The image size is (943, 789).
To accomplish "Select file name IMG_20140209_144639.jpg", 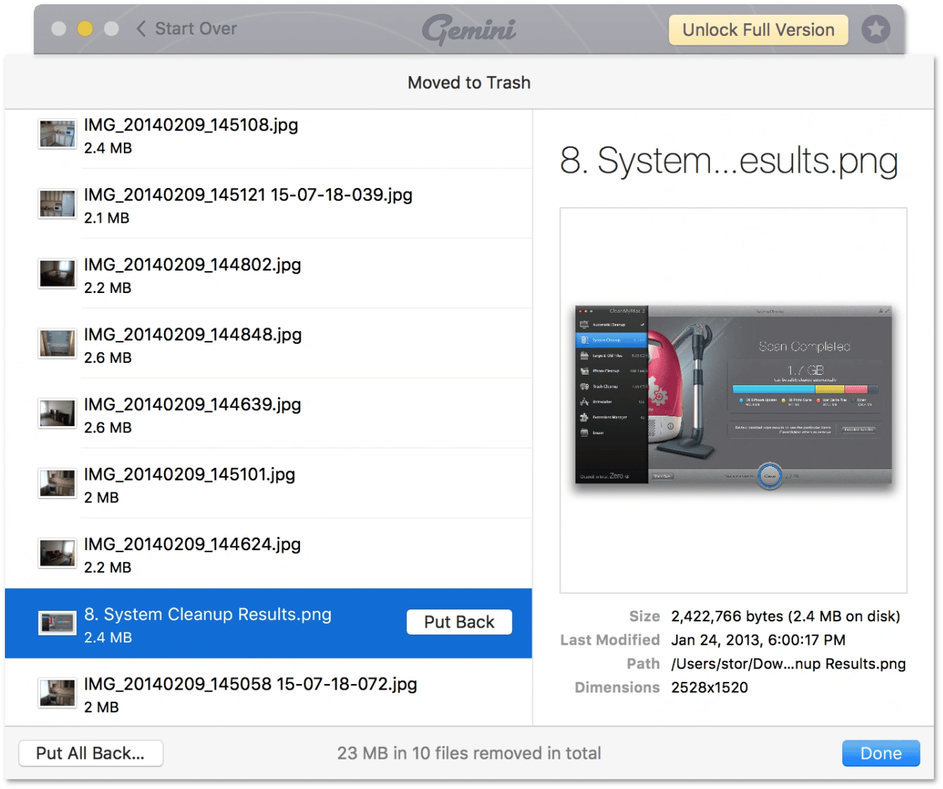I will (x=192, y=404).
